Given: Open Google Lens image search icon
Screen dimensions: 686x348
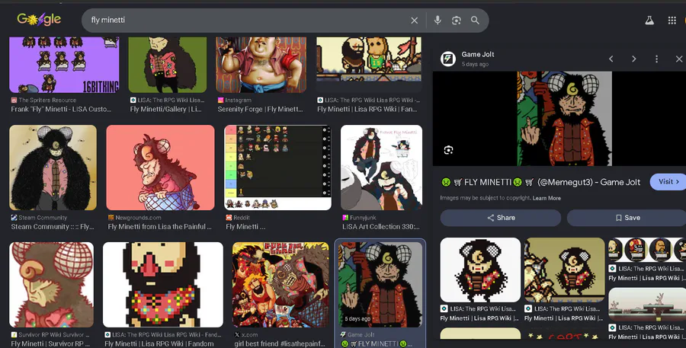Looking at the screenshot, I should pos(457,21).
